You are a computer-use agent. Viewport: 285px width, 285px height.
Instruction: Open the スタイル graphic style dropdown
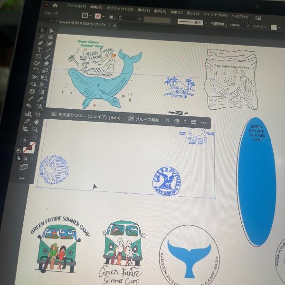tap(280, 28)
